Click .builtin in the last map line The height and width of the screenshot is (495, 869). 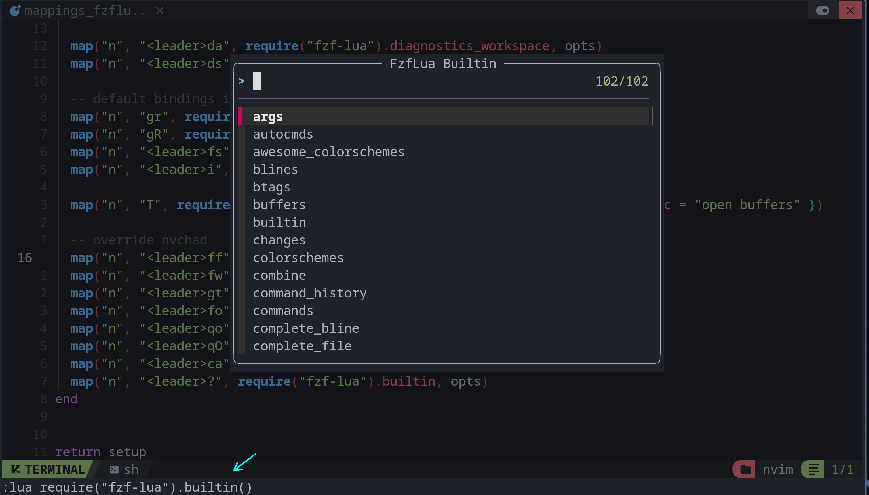pos(405,381)
